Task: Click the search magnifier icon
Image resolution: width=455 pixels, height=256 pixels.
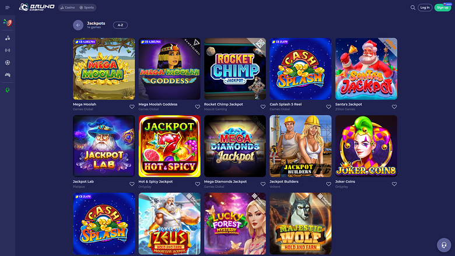Action: pyautogui.click(x=412, y=8)
